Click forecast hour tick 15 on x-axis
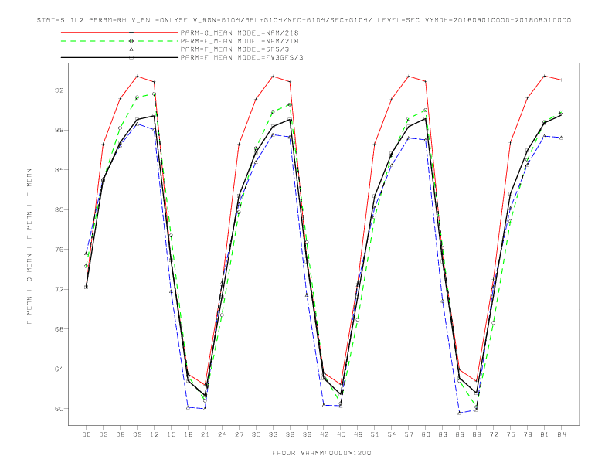The image size is (612, 473). [x=171, y=434]
